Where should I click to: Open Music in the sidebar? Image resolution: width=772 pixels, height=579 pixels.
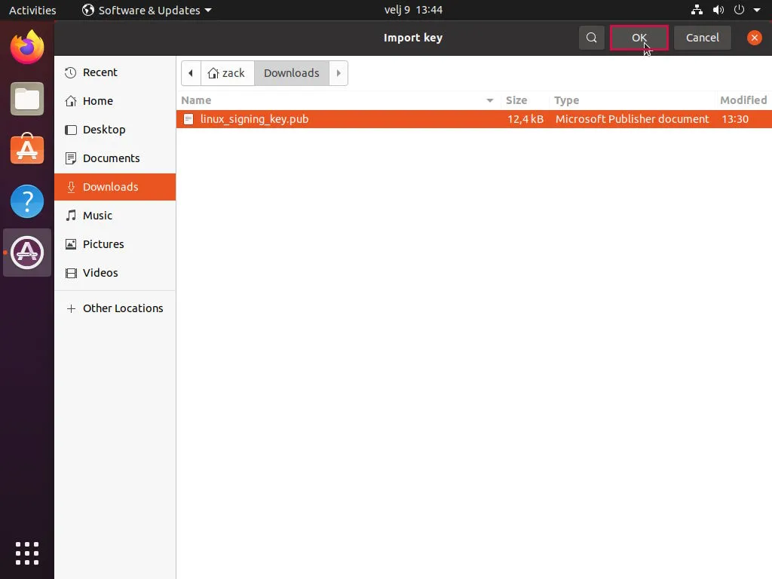coord(115,215)
